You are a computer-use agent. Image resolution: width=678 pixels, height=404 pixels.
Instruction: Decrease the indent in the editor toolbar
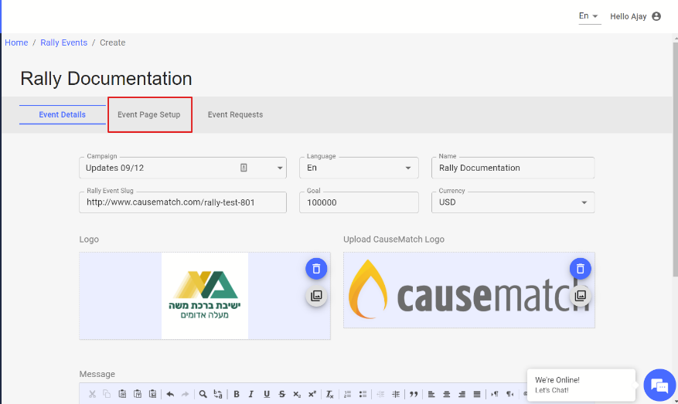pos(380,394)
